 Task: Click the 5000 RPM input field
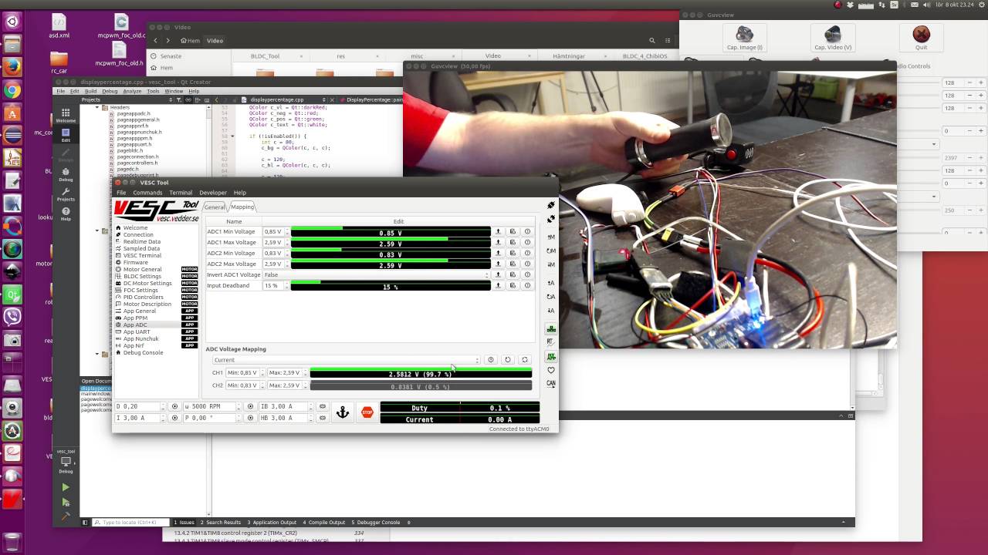(x=211, y=406)
